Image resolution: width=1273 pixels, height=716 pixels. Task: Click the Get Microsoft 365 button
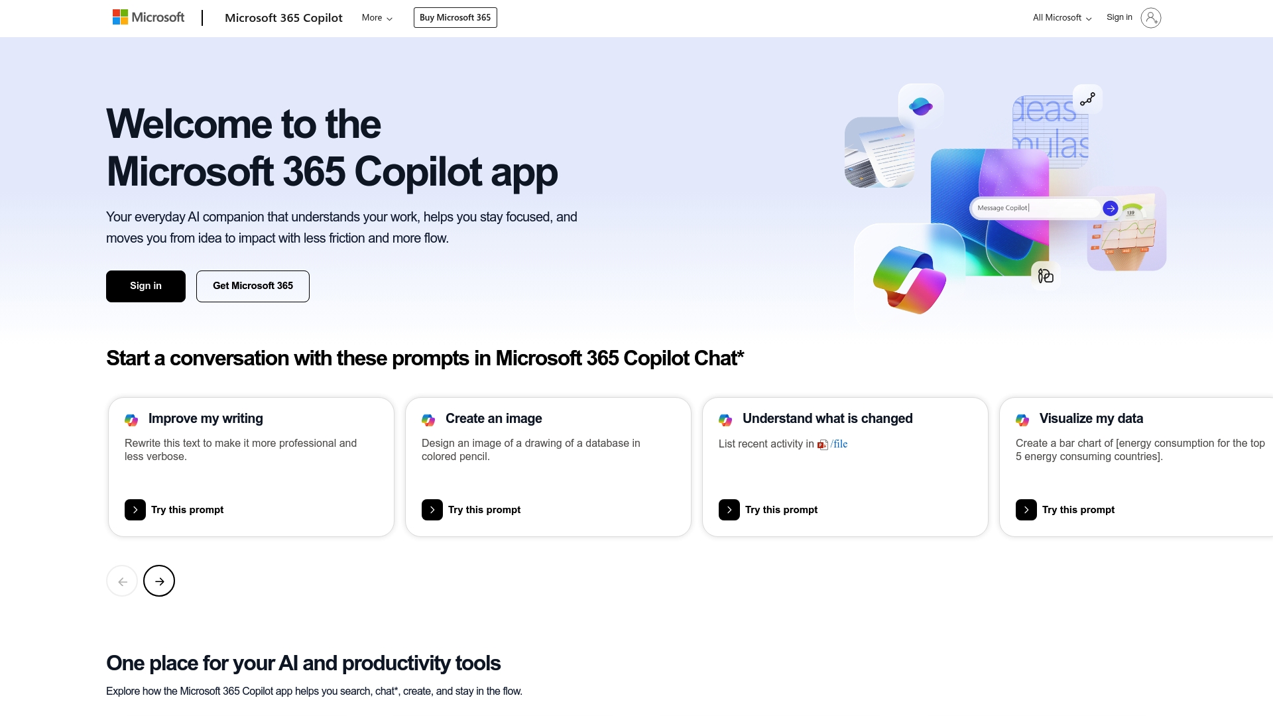click(253, 286)
